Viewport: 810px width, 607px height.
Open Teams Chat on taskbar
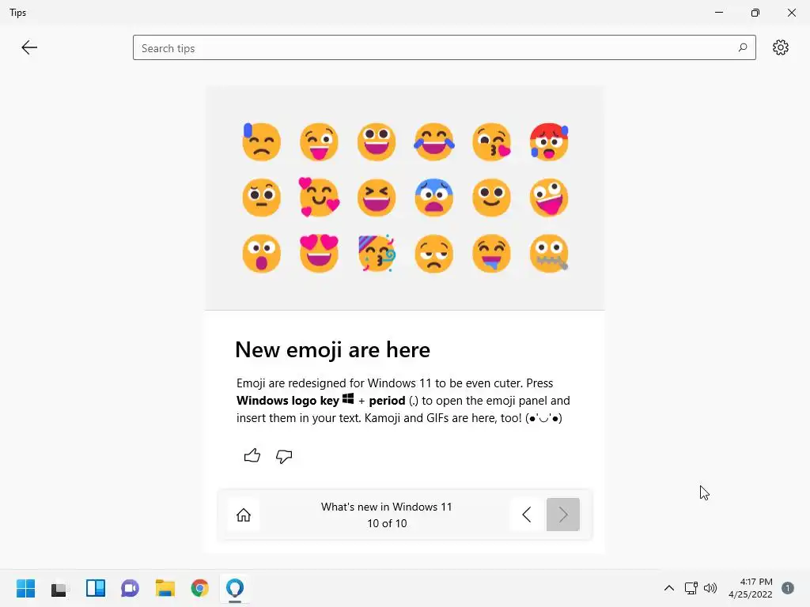coord(131,588)
